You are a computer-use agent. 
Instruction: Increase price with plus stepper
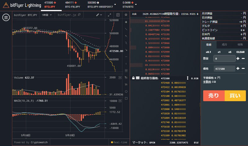(238, 68)
